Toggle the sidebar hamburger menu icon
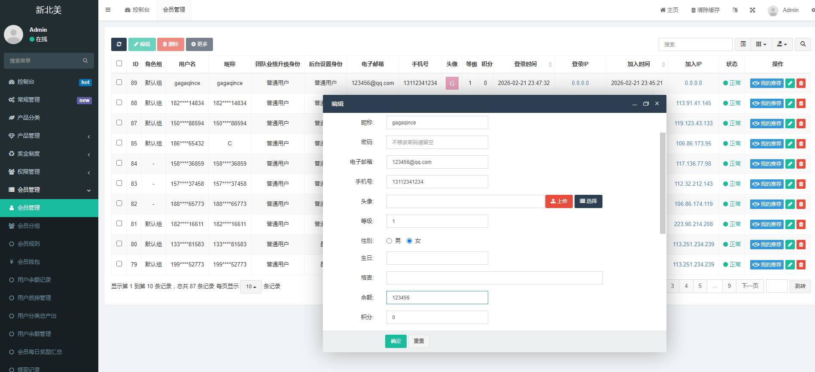The height and width of the screenshot is (372, 815). click(108, 10)
